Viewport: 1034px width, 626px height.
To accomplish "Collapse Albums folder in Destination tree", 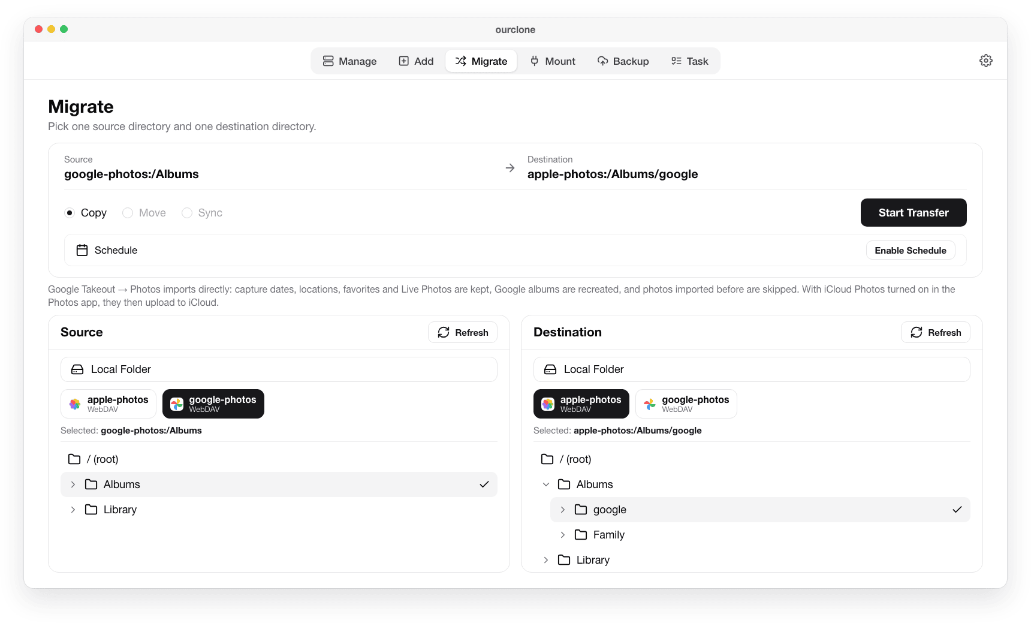I will pyautogui.click(x=546, y=484).
